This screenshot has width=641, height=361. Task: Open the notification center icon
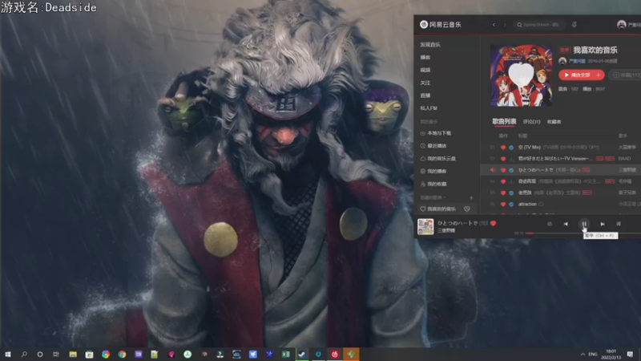point(630,354)
